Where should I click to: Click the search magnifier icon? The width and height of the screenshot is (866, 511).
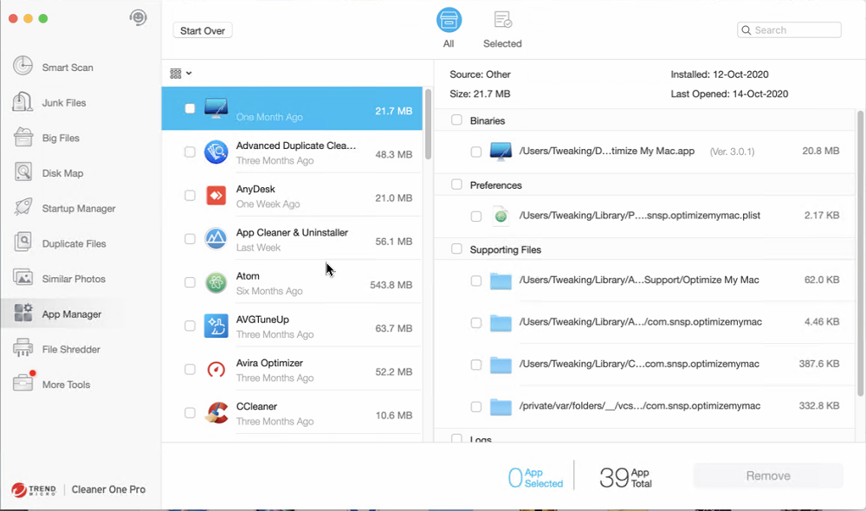pyautogui.click(x=746, y=29)
